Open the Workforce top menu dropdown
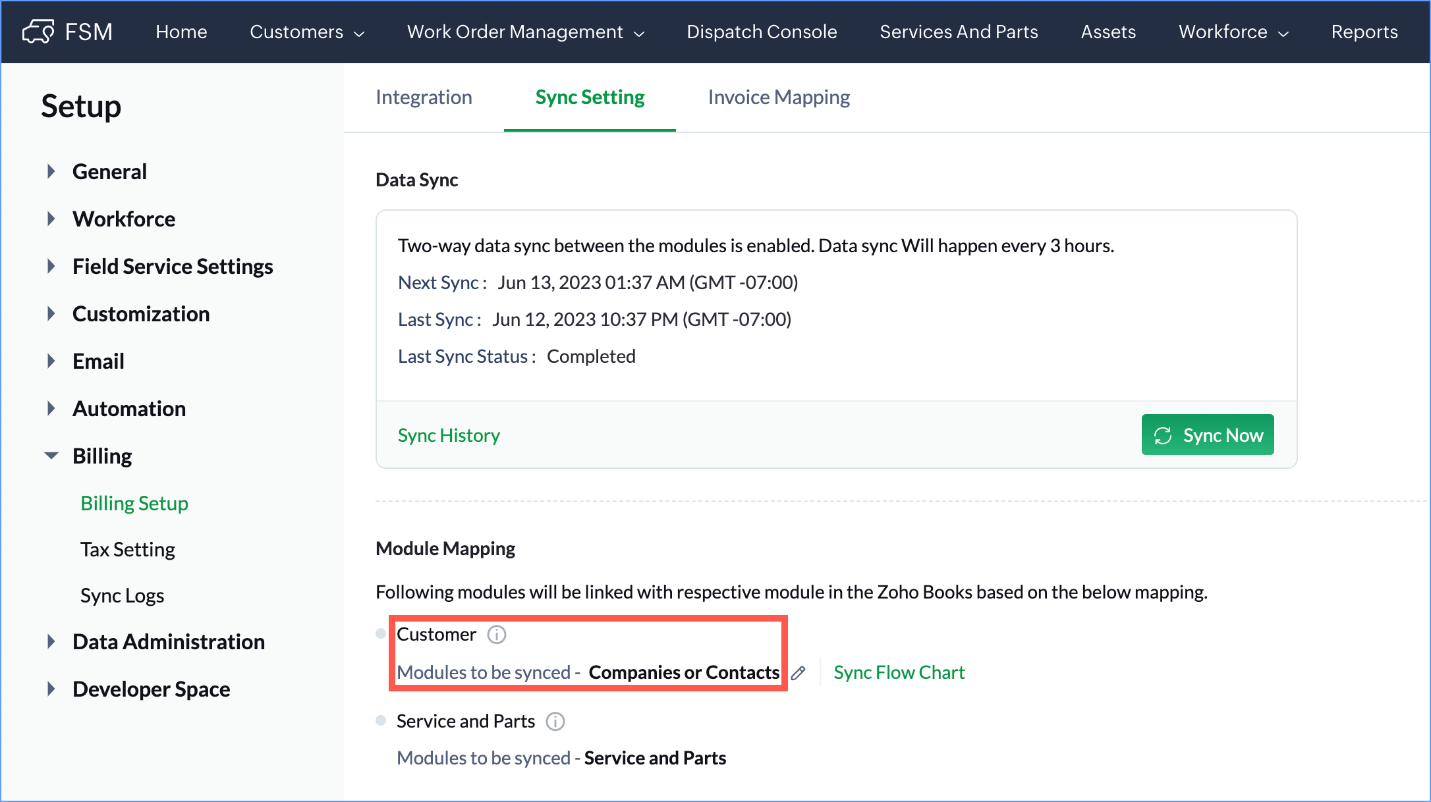1431x802 pixels. [x=1233, y=32]
